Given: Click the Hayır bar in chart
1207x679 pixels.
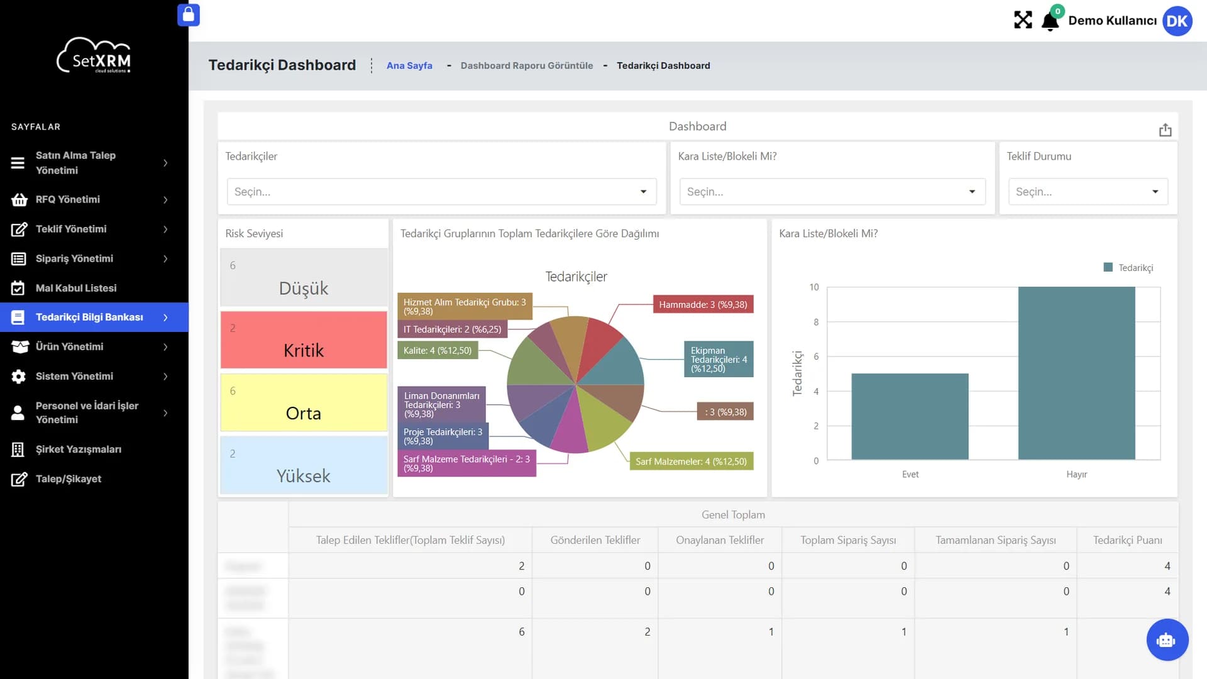Looking at the screenshot, I should (1076, 373).
